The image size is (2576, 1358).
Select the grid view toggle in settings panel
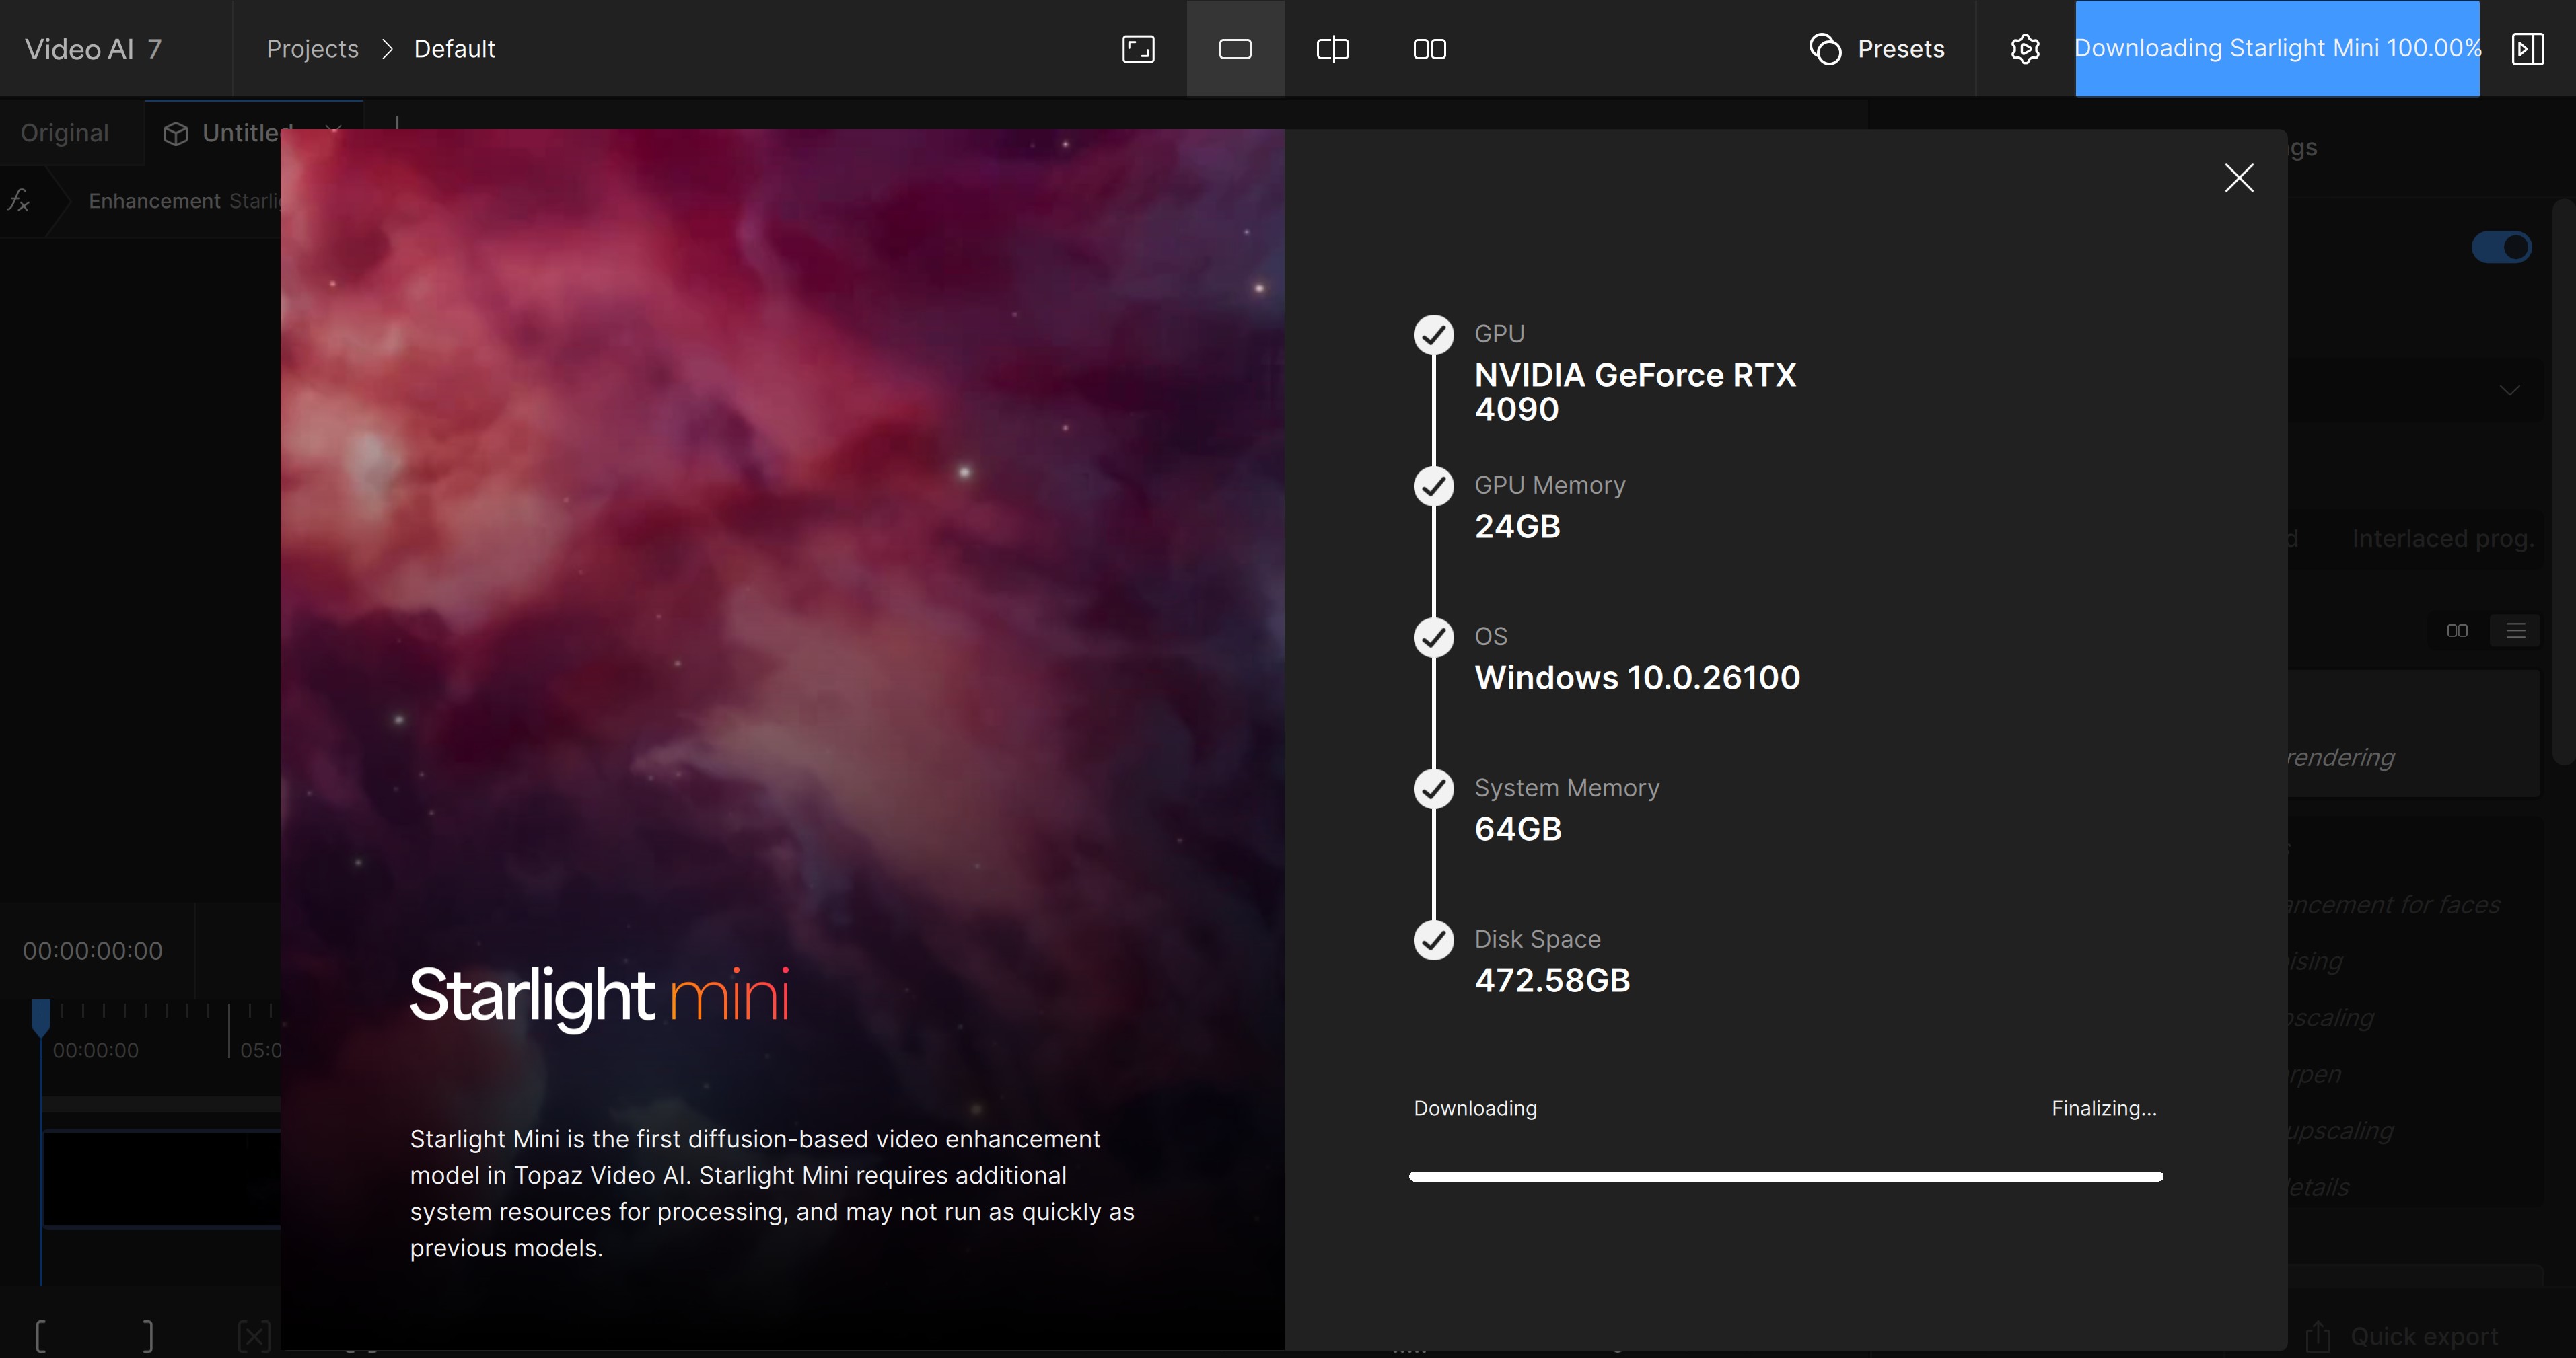2457,630
